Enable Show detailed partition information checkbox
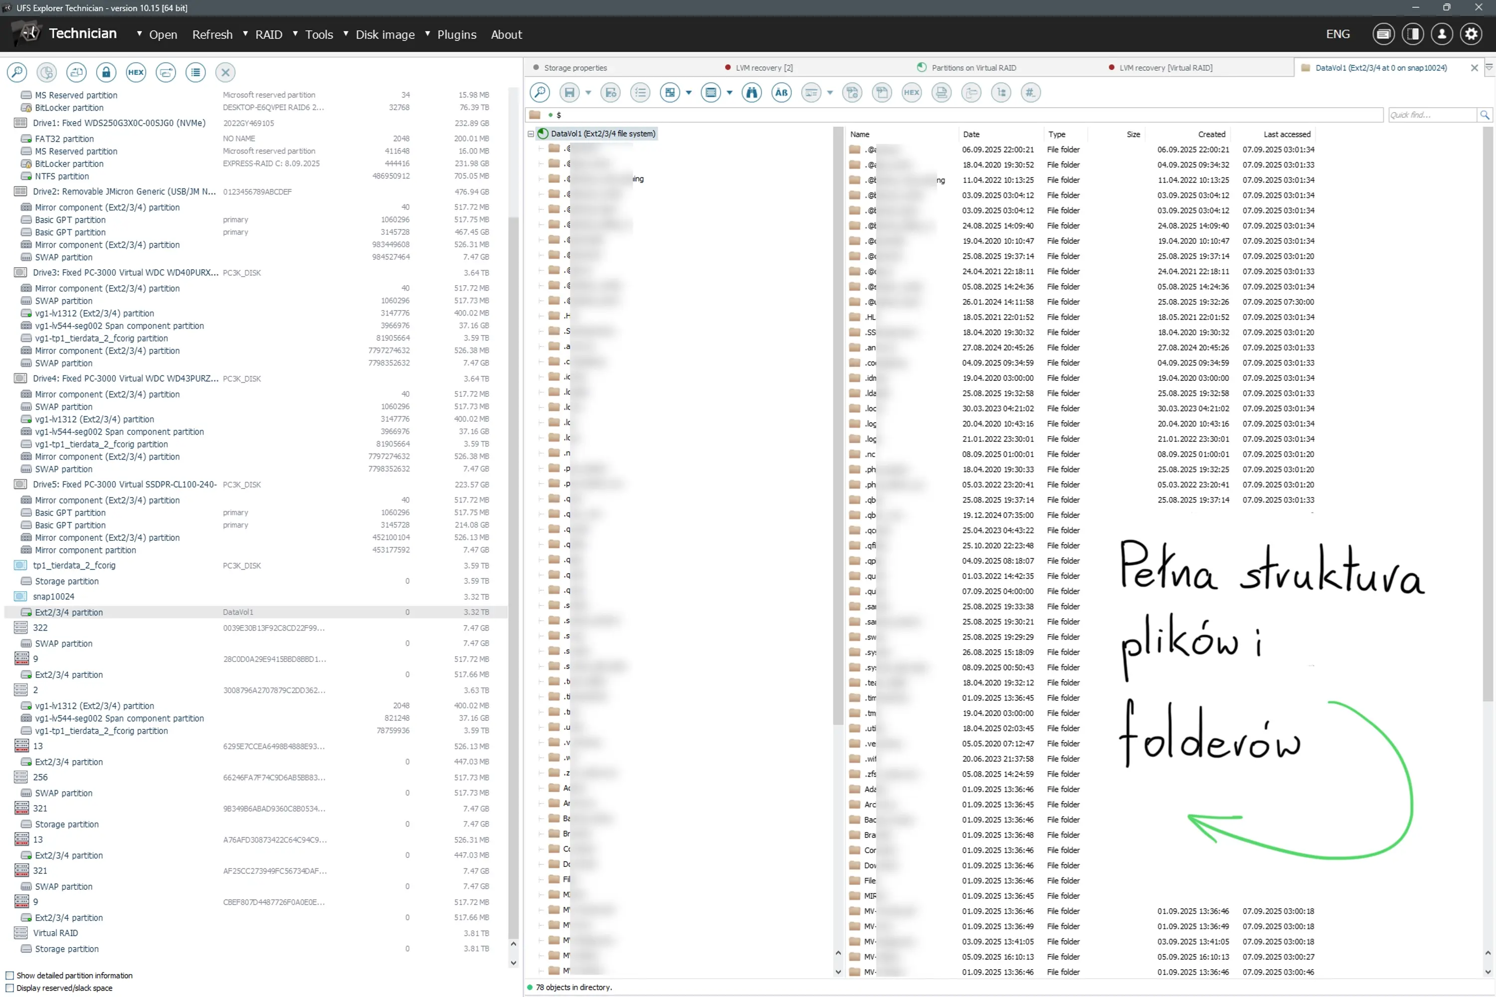 pos(9,976)
